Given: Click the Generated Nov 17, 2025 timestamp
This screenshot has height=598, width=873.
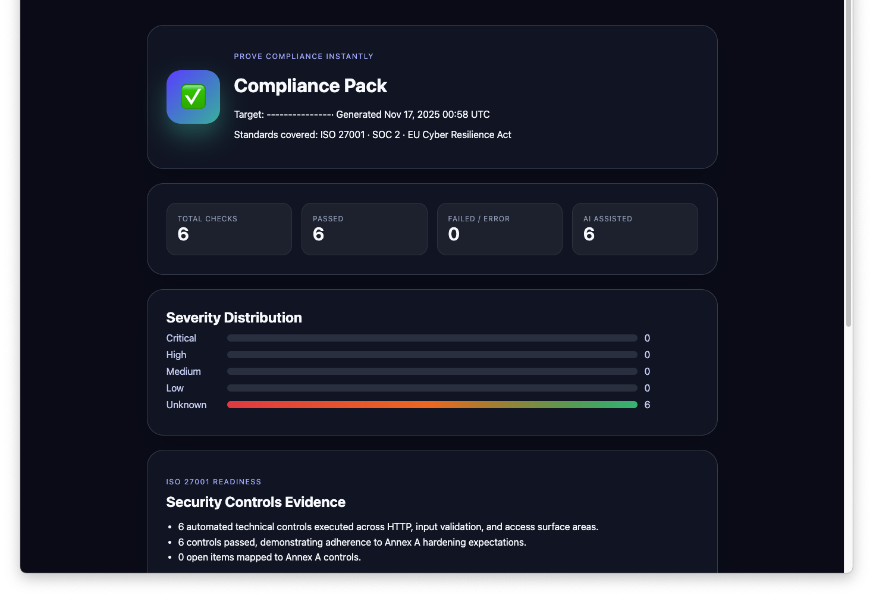Looking at the screenshot, I should [413, 114].
